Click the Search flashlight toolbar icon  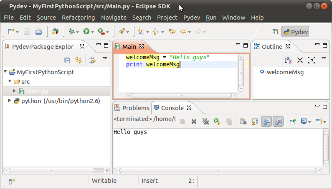pyautogui.click(x=122, y=32)
